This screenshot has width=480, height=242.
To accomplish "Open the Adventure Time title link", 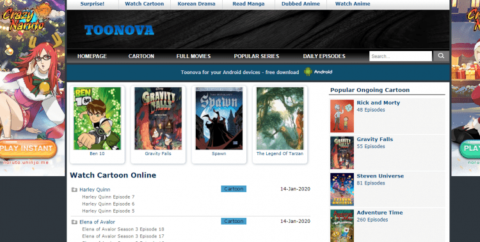I will pos(380,213).
